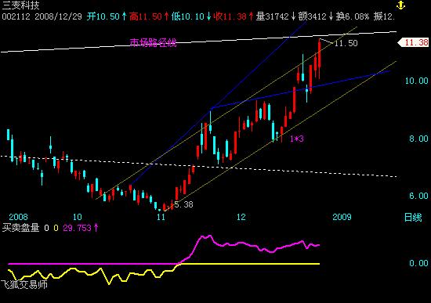
Task: Click the date 2008/12/29 in header
Action: [58, 16]
